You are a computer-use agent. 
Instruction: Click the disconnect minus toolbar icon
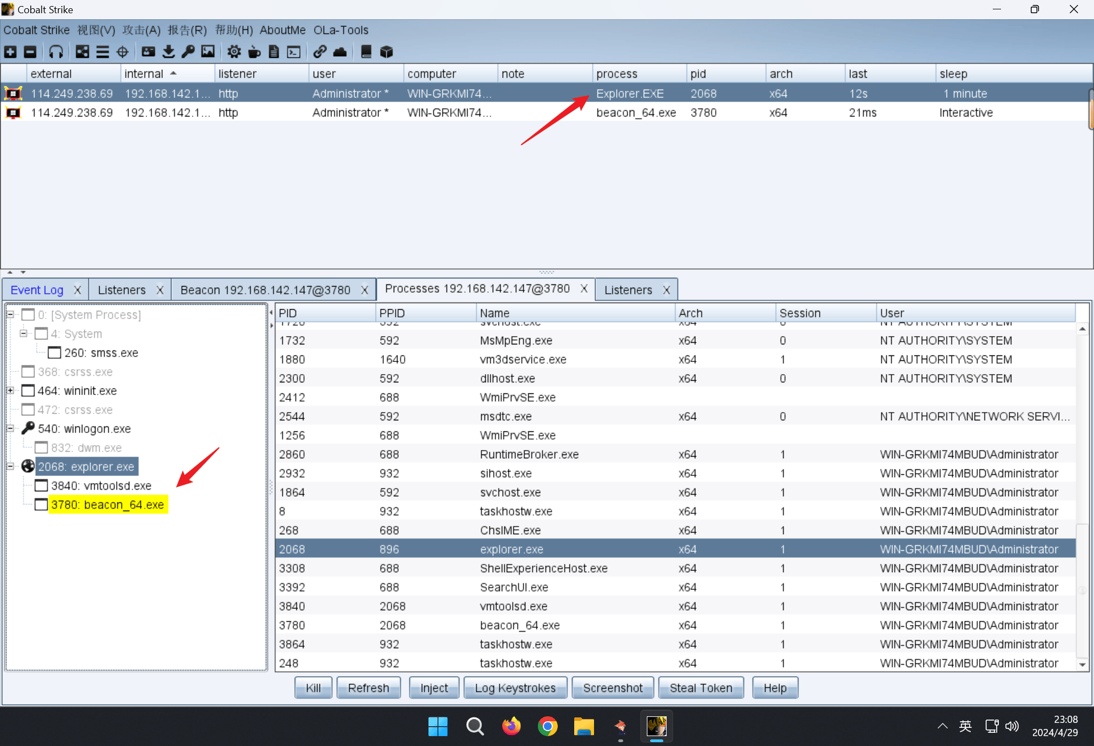coord(30,52)
